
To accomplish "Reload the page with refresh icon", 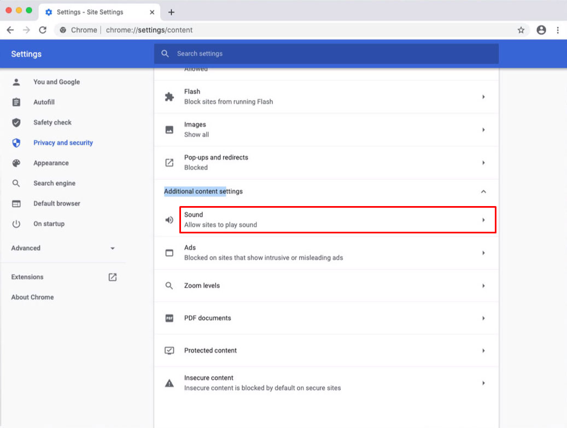I will pos(43,30).
